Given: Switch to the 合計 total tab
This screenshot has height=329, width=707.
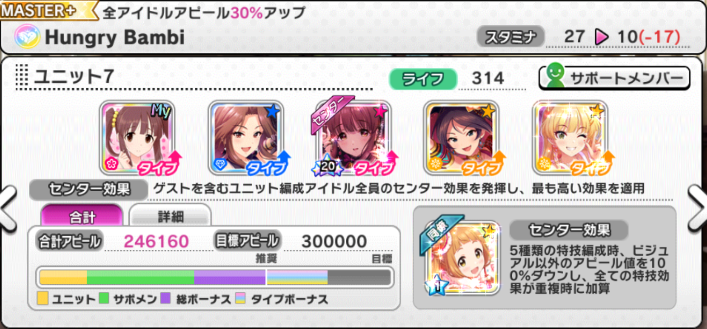Looking at the screenshot, I should tap(82, 216).
